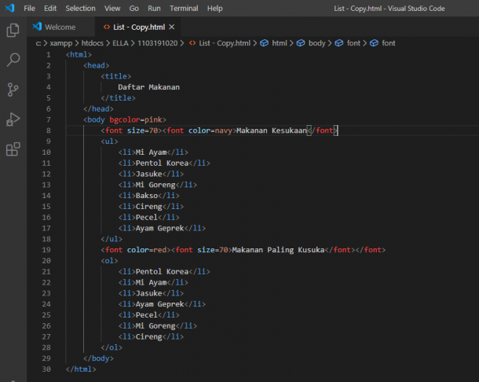Viewport: 479px width, 382px height.
Task: Click 'Pecel' list item on line 16
Action: pyautogui.click(x=147, y=218)
